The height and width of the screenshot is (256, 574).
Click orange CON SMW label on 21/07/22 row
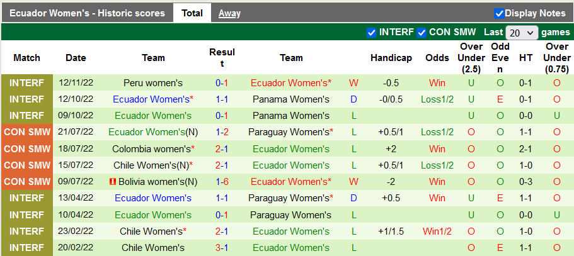pyautogui.click(x=27, y=132)
